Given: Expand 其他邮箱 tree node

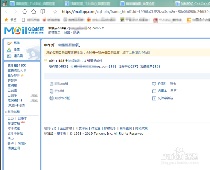Looking at the screenshot, I should 6,112.
